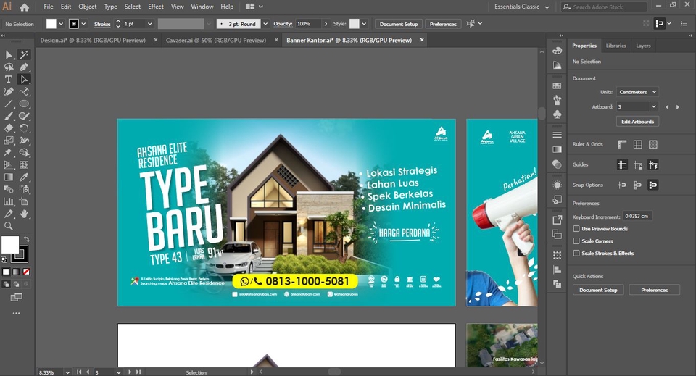Open the Units Centimeters dropdown

637,92
